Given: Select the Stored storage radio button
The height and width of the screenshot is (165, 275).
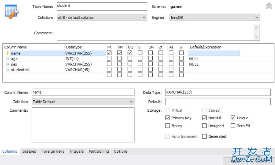Looking at the screenshot, I should click(x=204, y=110).
